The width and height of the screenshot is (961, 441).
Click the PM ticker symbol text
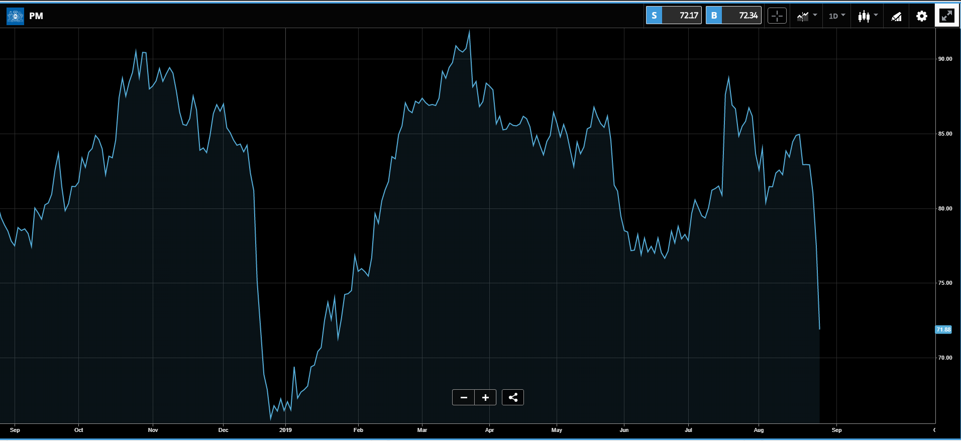click(36, 16)
